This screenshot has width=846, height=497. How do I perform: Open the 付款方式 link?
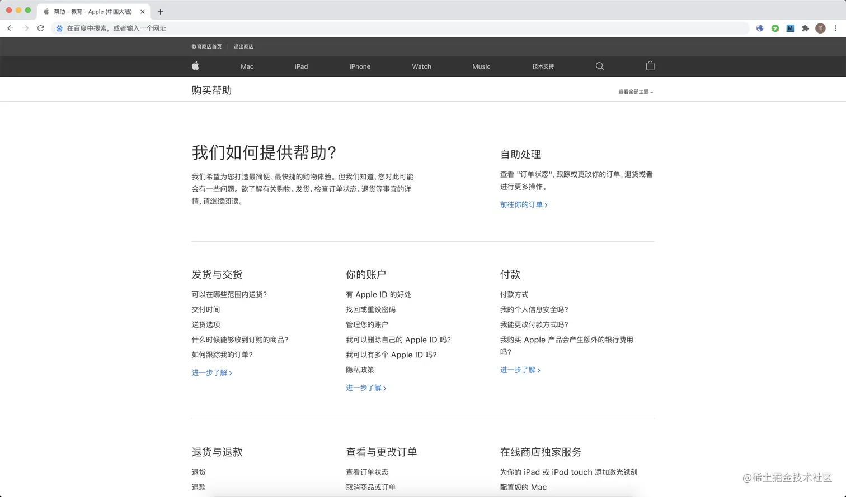click(514, 295)
